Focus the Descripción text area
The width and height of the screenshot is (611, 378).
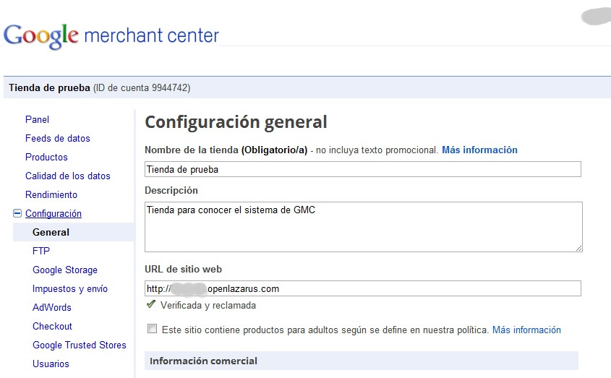[364, 227]
